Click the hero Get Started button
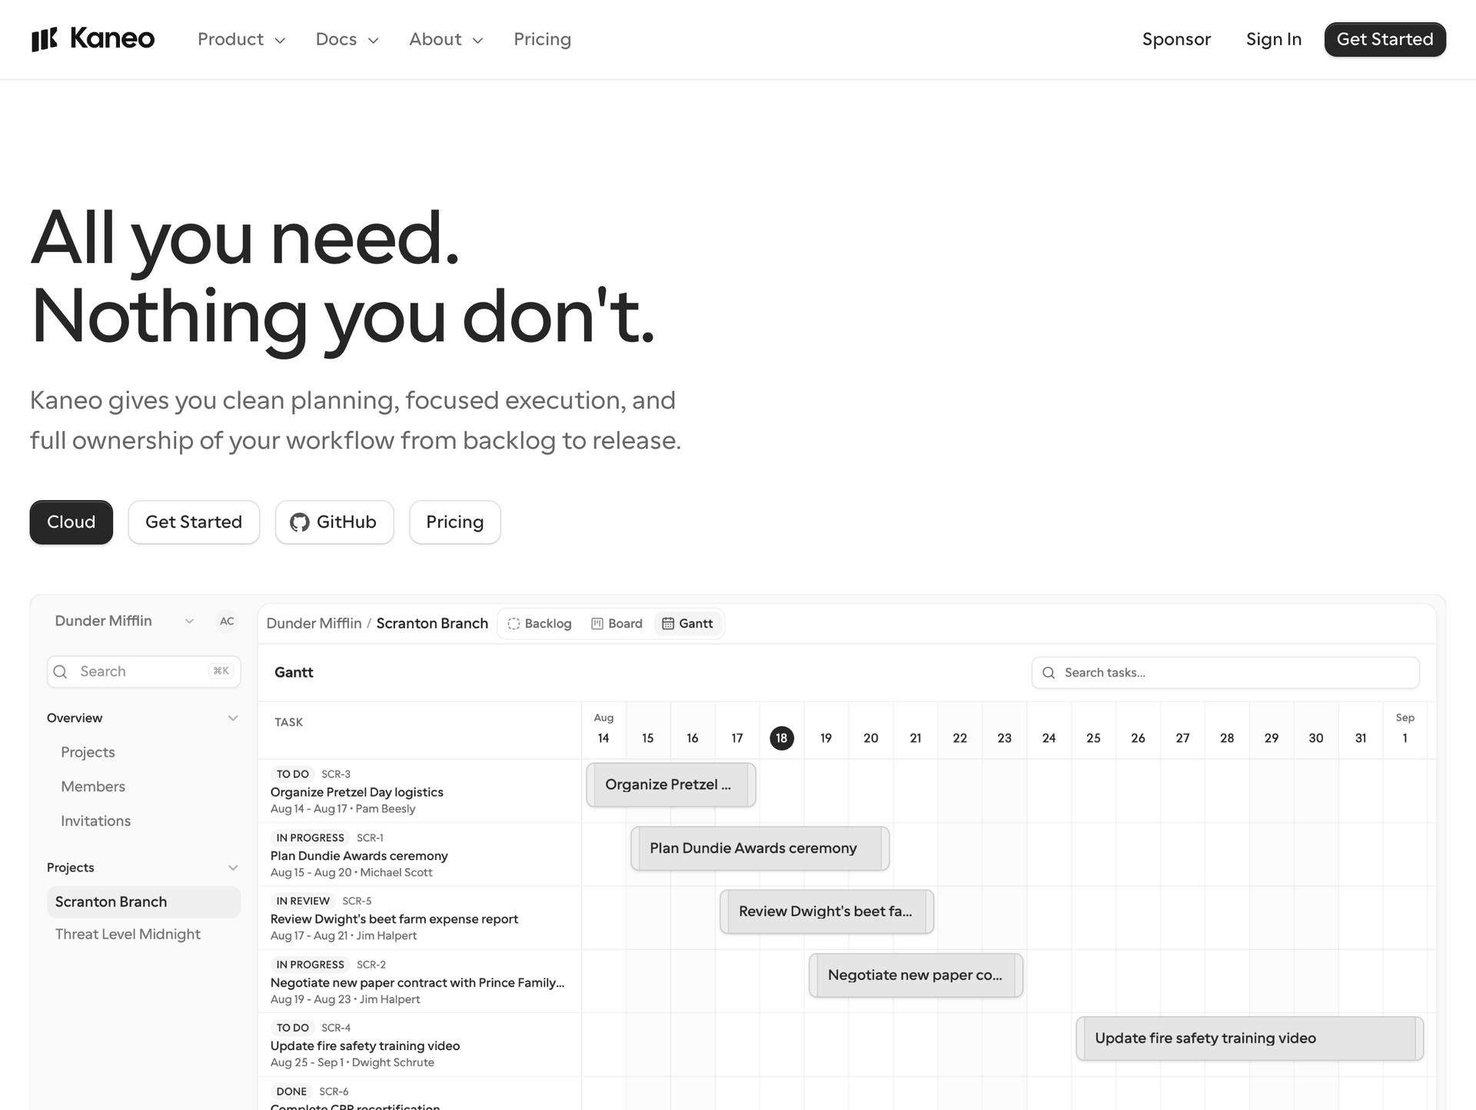 [x=194, y=522]
